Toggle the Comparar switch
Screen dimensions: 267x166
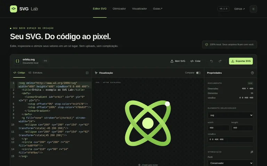point(198,73)
